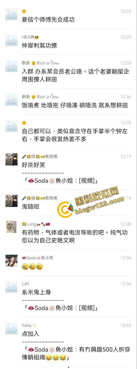Select the '鬼链咁' message
The height and width of the screenshot is (369, 137).
point(30,207)
